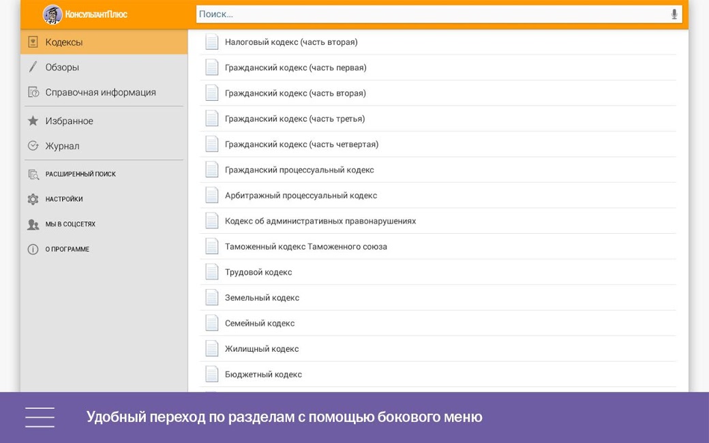709x443 pixels.
Task: Open Таможенный кодекс Таможенного союза
Action: (x=305, y=247)
